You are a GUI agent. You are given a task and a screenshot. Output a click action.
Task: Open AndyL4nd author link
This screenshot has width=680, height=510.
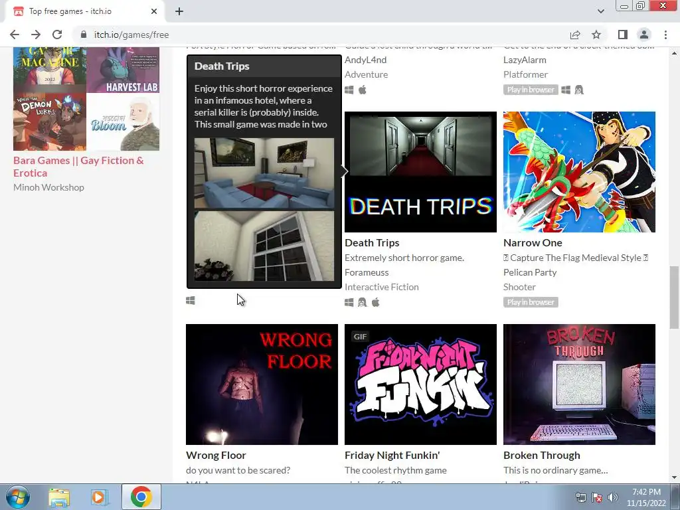coord(366,60)
